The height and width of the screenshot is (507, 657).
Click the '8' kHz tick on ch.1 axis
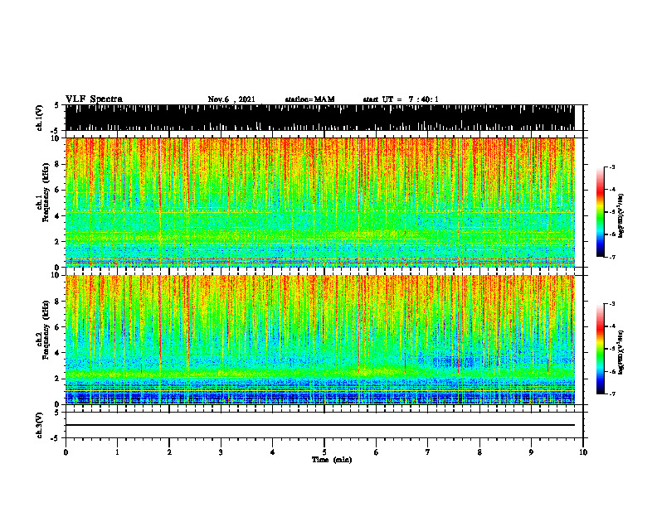(57, 164)
